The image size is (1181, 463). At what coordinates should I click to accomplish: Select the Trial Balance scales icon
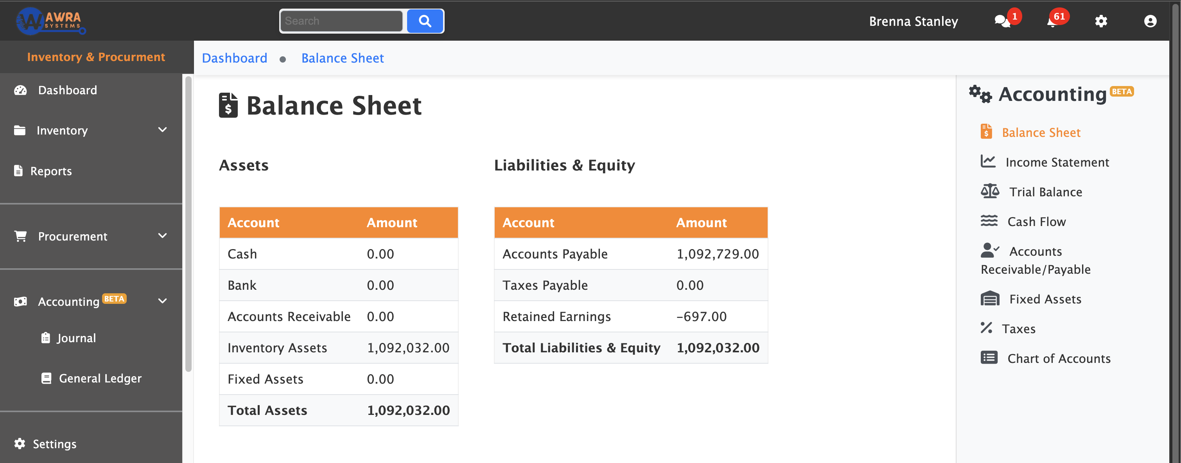click(989, 192)
